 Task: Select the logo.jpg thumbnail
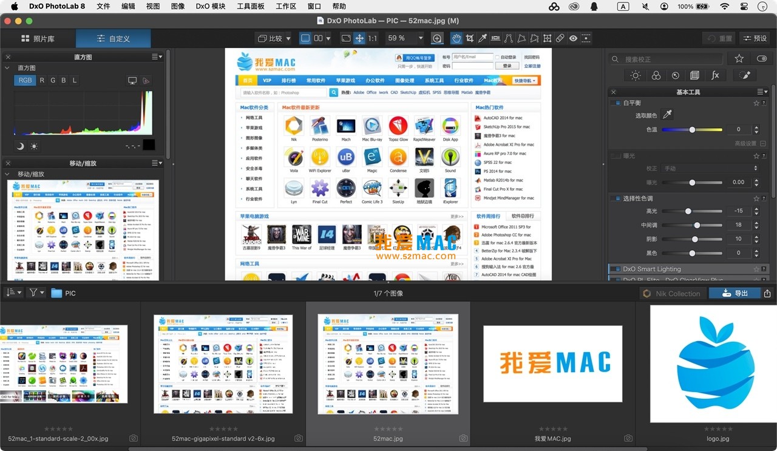713,364
